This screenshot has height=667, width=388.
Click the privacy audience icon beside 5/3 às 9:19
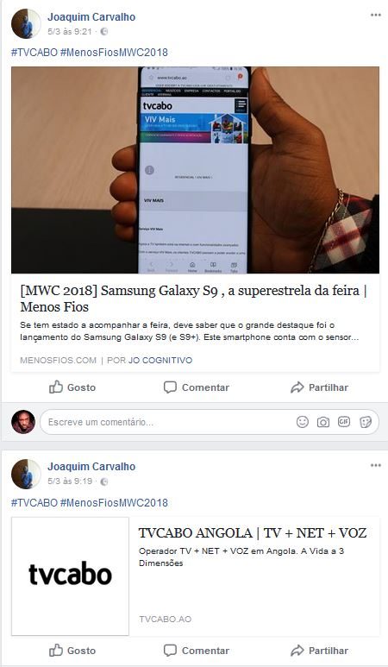[104, 481]
